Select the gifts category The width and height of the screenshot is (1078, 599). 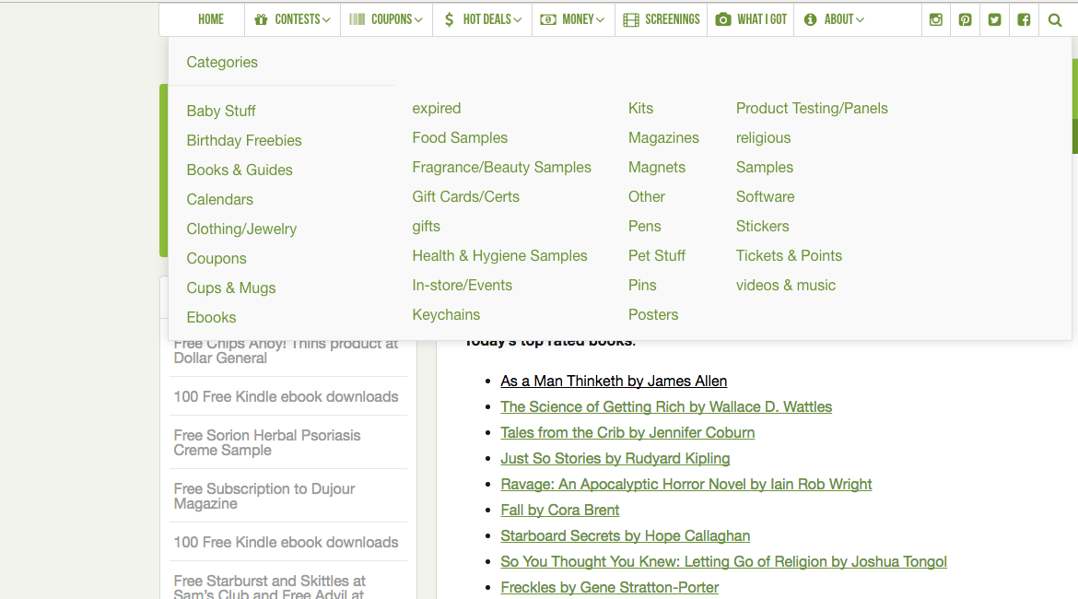click(x=427, y=227)
